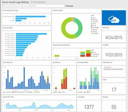The height and width of the screenshot is (112, 128).
Task: Open the Azure Service Health Events tile title
Action: (61, 45)
